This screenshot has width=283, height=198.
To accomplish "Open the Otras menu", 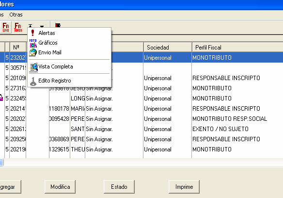I will [x=16, y=15].
